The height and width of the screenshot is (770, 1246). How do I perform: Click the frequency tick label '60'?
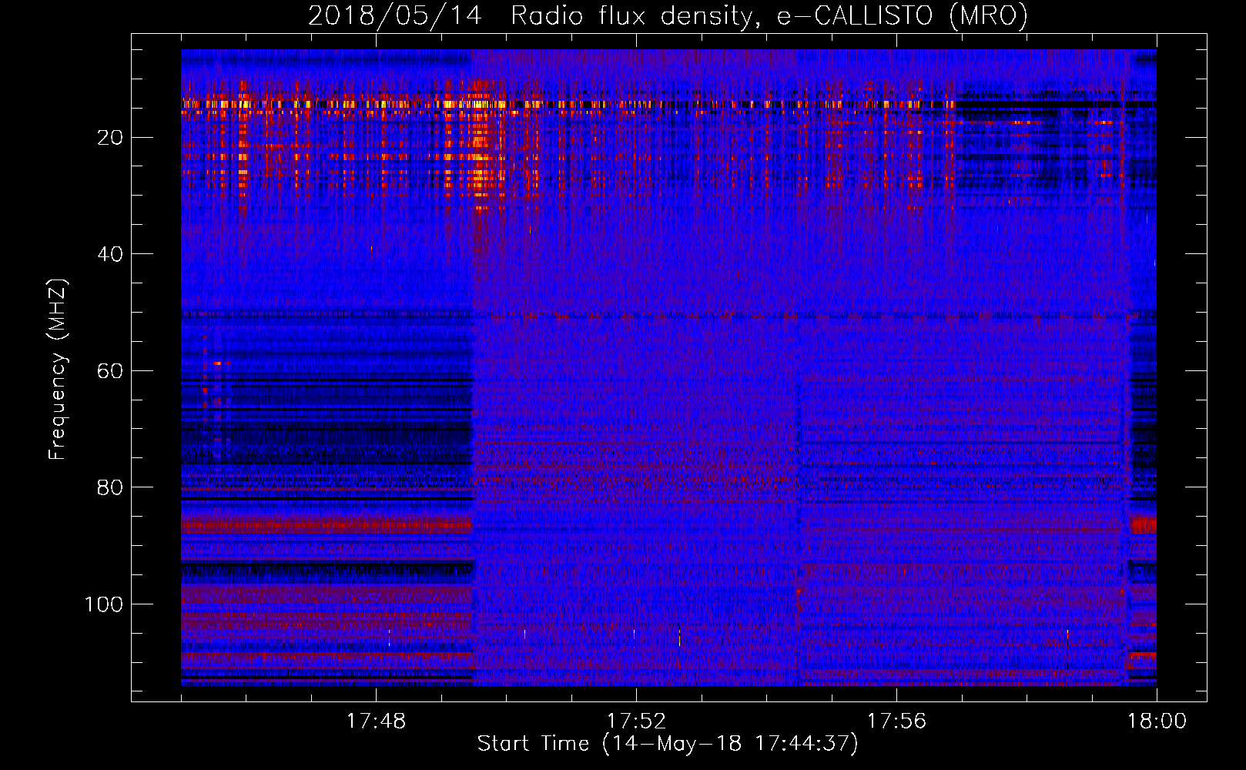click(110, 371)
